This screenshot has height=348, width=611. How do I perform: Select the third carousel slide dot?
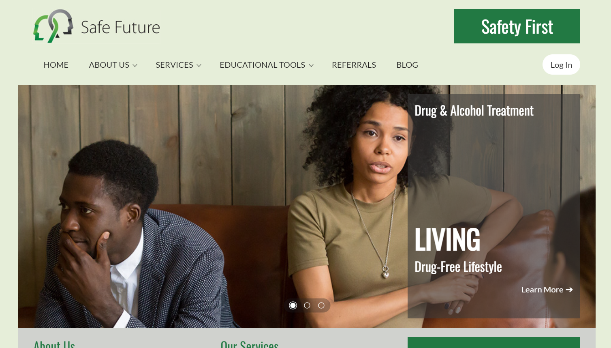click(x=321, y=305)
